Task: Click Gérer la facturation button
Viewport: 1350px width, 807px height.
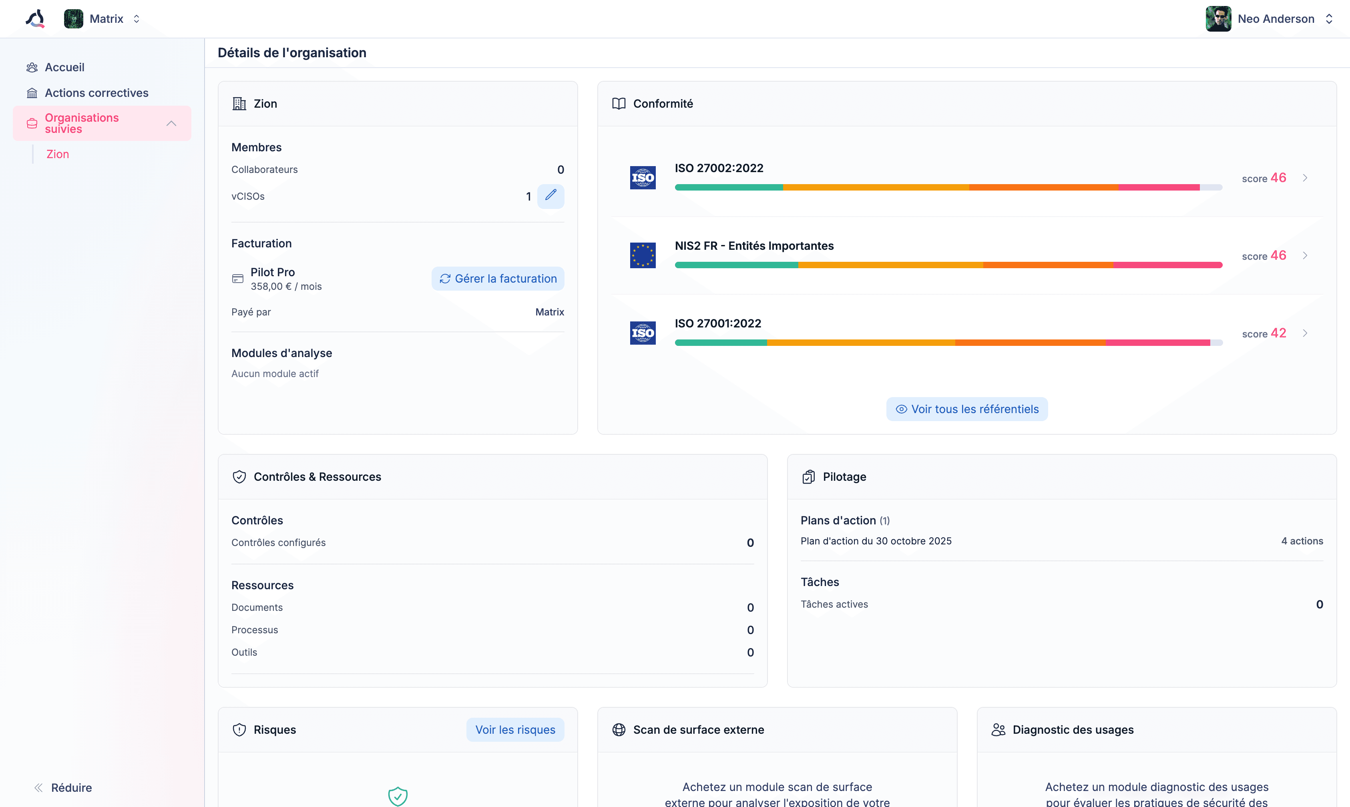Action: pos(498,279)
